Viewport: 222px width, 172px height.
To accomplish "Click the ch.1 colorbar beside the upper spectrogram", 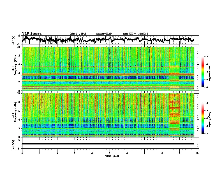I will [203, 72].
